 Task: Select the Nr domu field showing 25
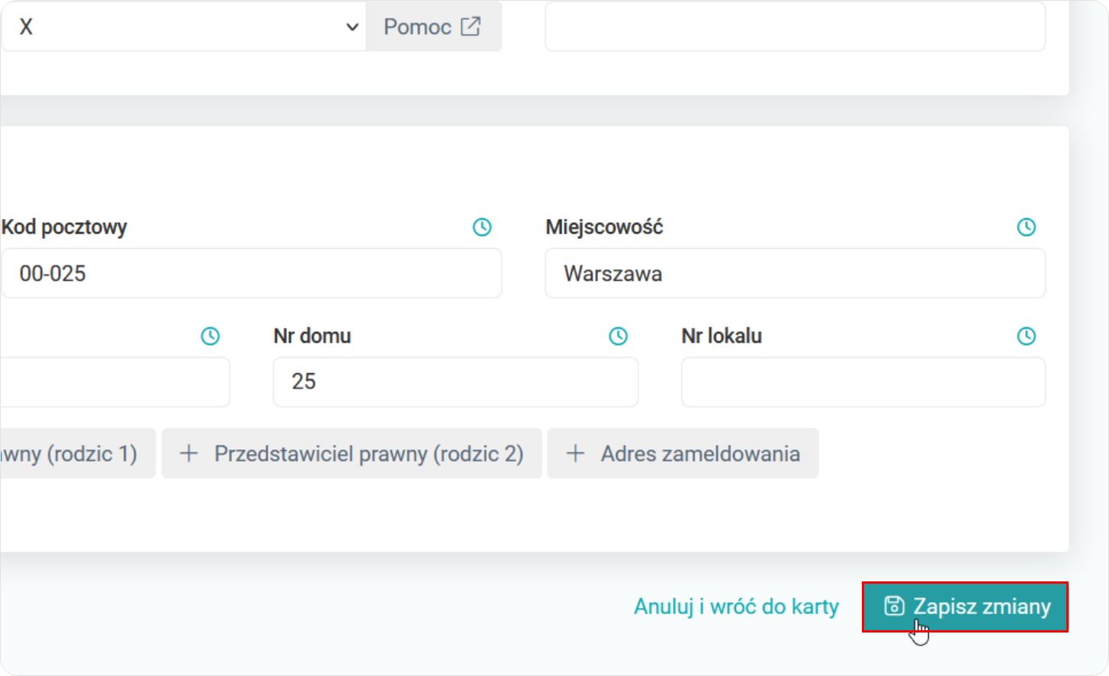[455, 381]
